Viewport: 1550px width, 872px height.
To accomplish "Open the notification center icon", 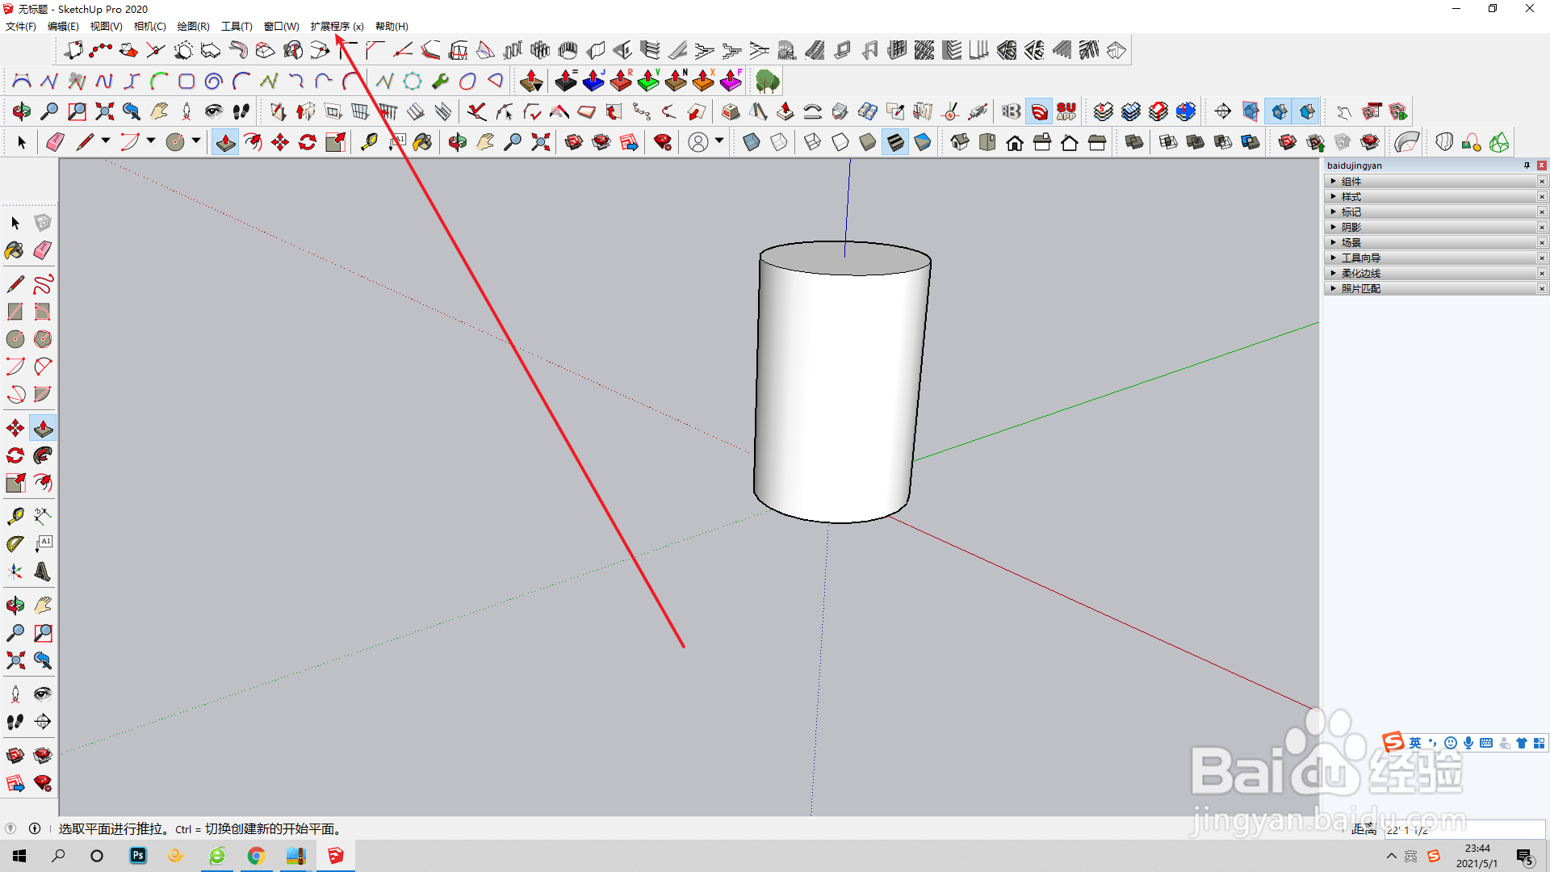I will 1525,857.
